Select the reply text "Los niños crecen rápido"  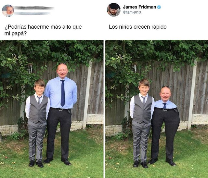[x=137, y=27]
